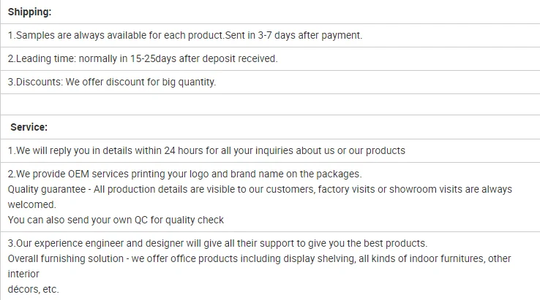Screen dimensions: 540x300
Task: Click the empty row above Service
Action: 270,104
